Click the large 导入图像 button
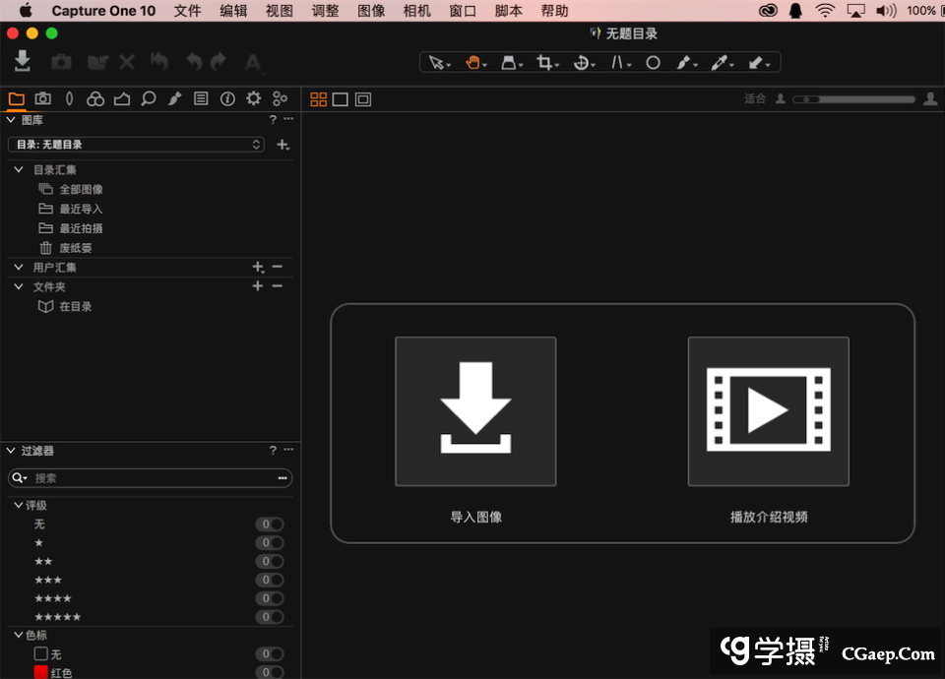Image resolution: width=945 pixels, height=679 pixels. (475, 411)
